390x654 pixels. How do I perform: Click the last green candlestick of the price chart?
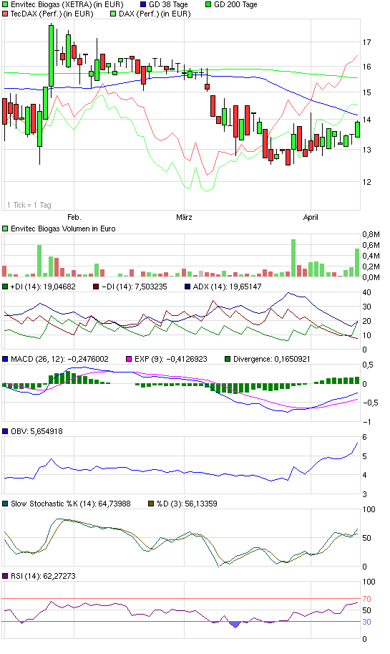pyautogui.click(x=358, y=130)
